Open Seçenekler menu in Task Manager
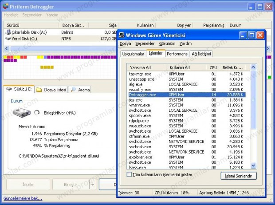 point(145,43)
